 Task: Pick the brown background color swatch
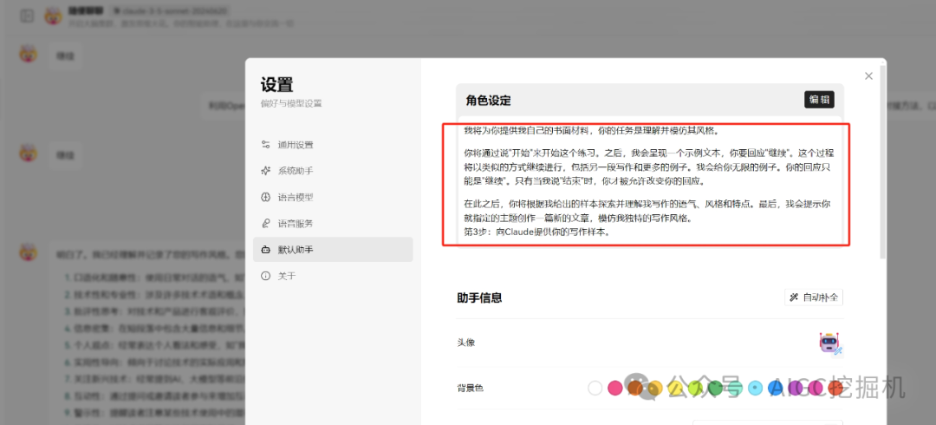[x=635, y=388]
